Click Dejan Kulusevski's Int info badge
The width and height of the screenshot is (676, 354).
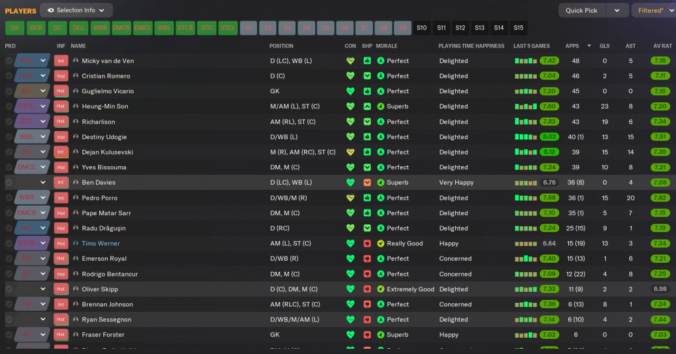61,152
